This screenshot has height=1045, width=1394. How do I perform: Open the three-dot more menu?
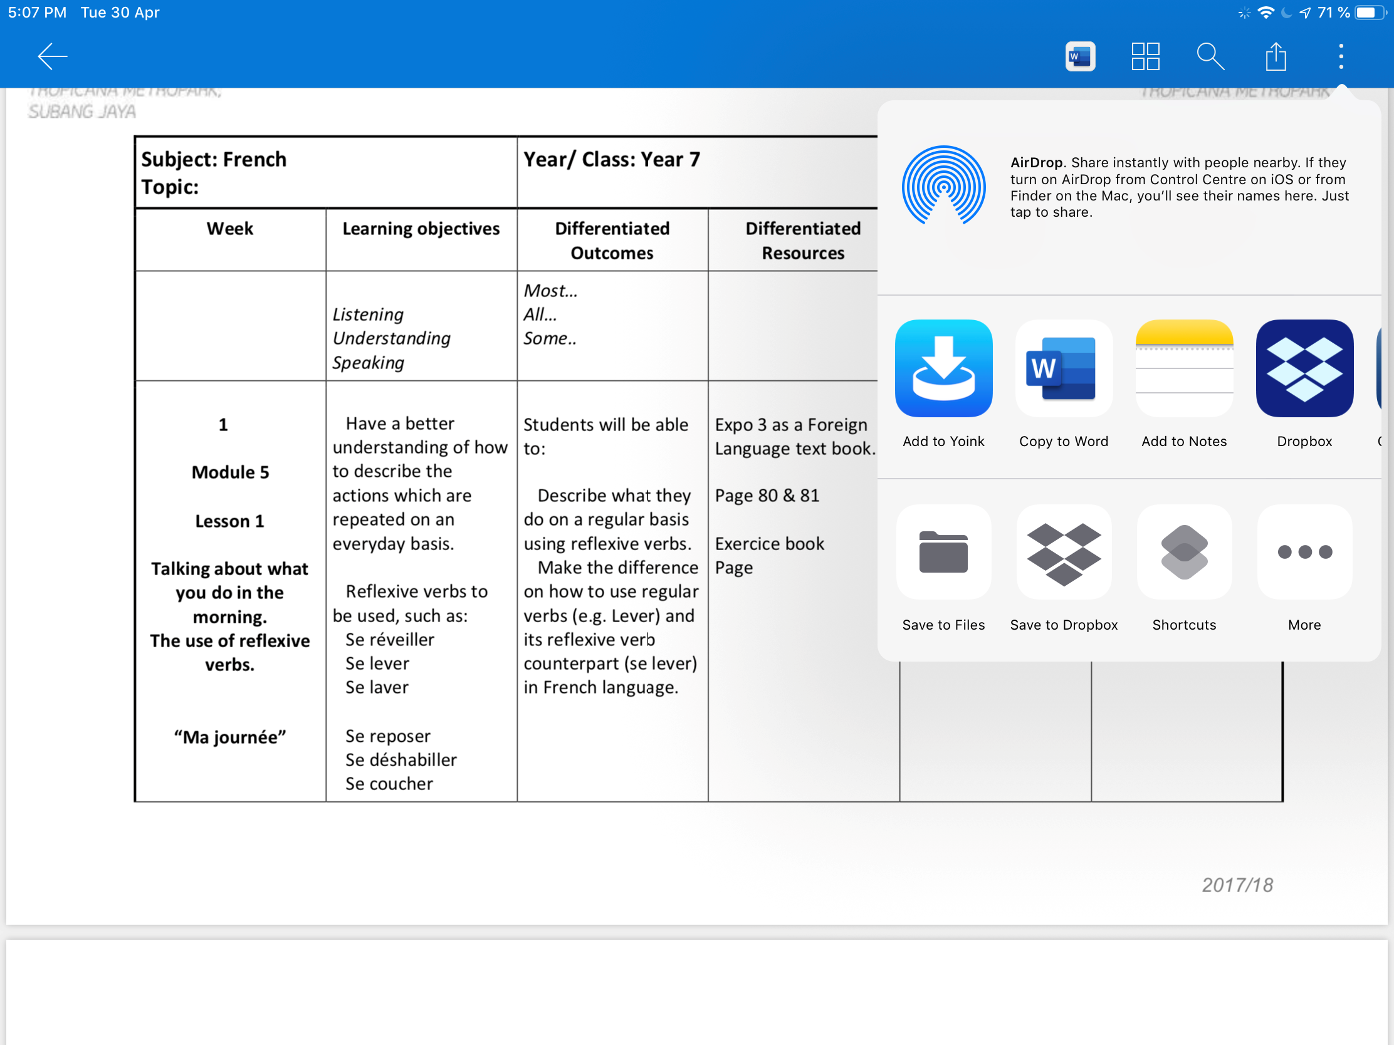[1341, 56]
